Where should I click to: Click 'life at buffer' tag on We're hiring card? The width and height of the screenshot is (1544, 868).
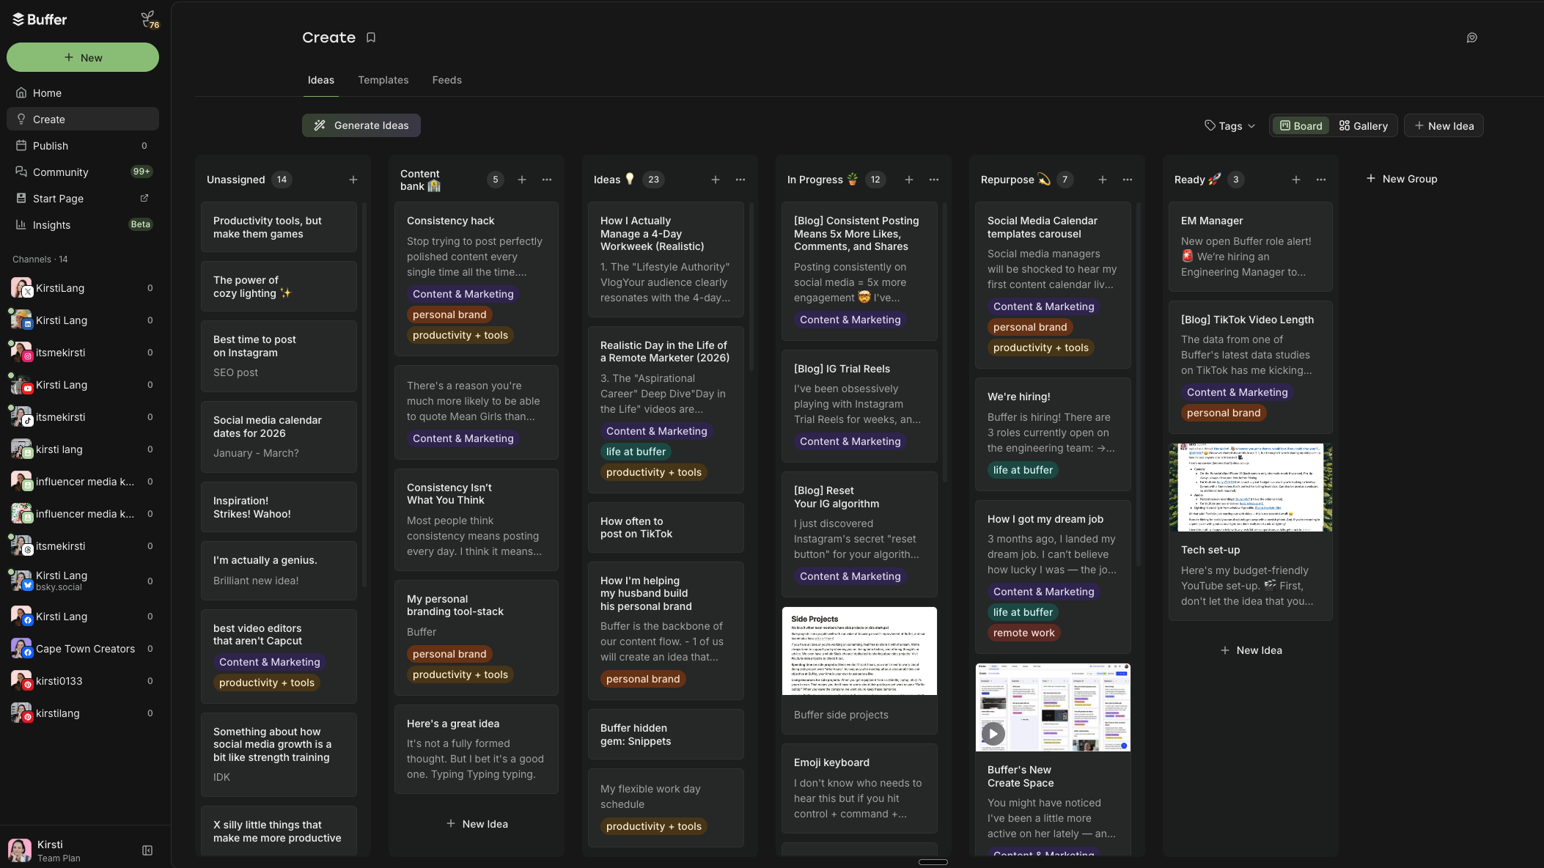point(1023,470)
